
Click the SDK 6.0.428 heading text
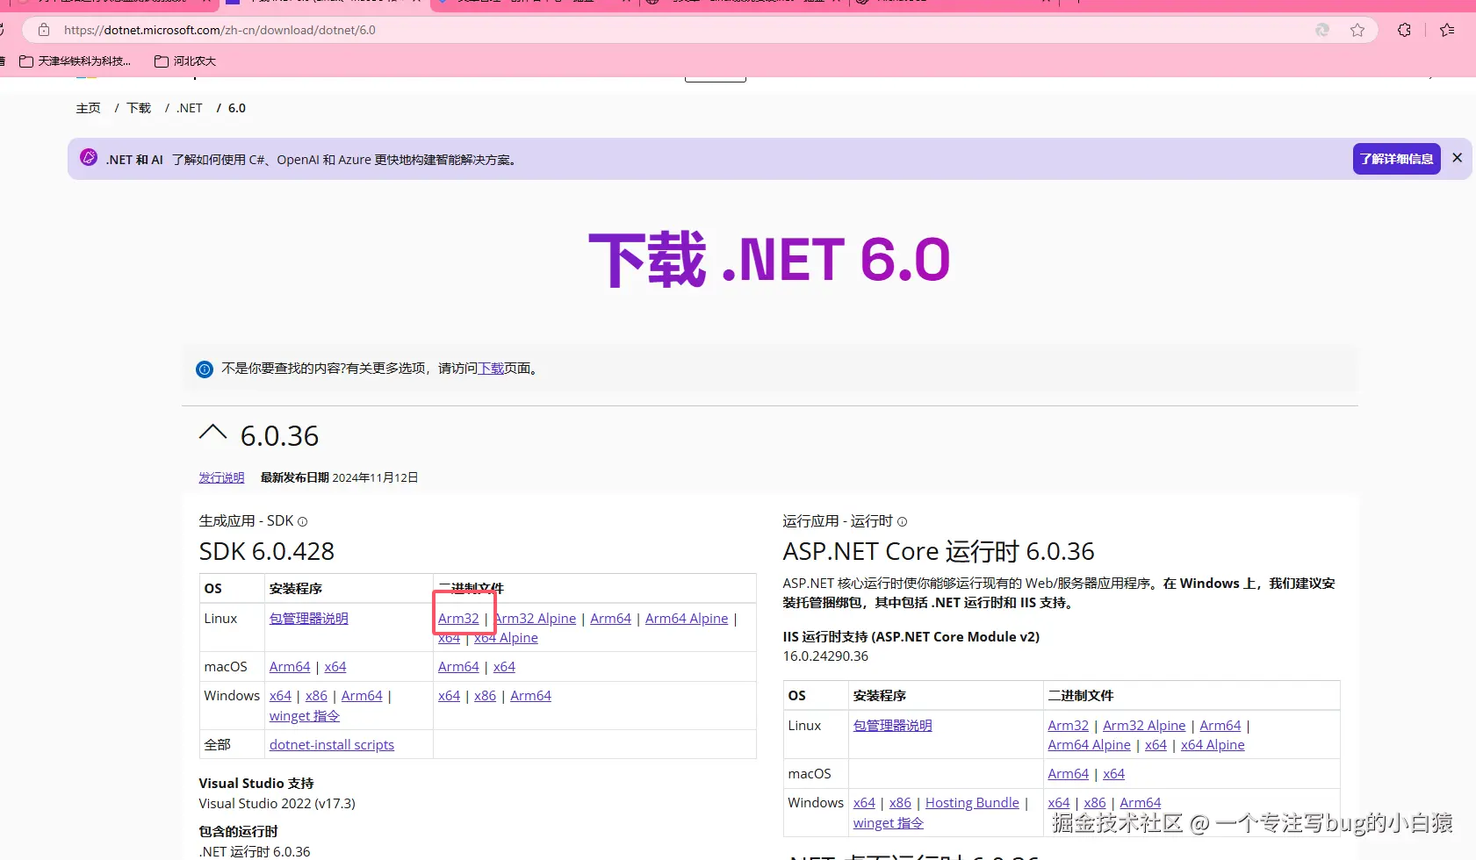click(x=267, y=551)
